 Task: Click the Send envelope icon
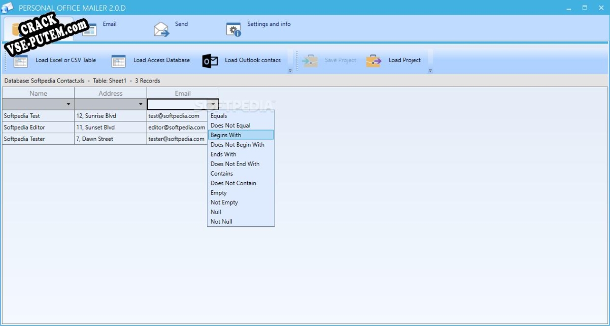point(162,29)
